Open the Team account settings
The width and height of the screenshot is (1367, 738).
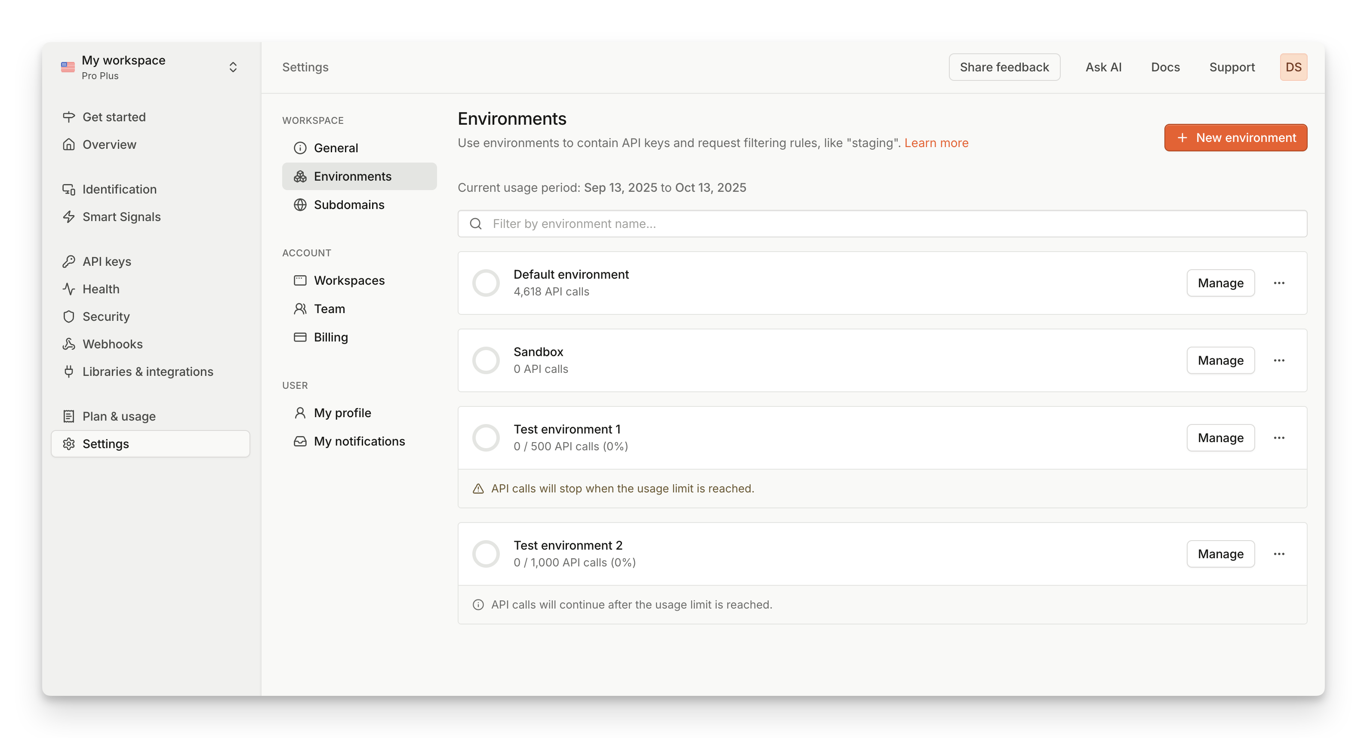[329, 308]
